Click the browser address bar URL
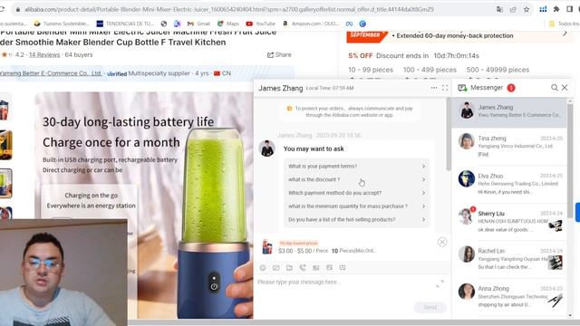 tap(229, 10)
